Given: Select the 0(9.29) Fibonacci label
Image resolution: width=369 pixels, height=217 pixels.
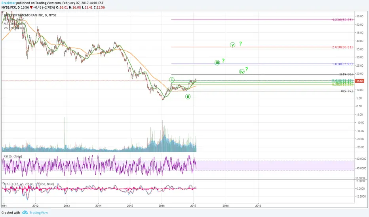Looking at the screenshot, I should [x=347, y=91].
